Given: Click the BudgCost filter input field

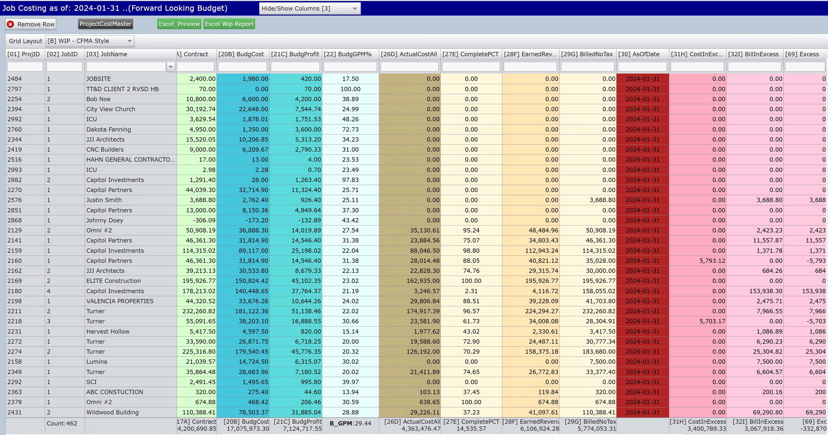Looking at the screenshot, I should tap(243, 67).
